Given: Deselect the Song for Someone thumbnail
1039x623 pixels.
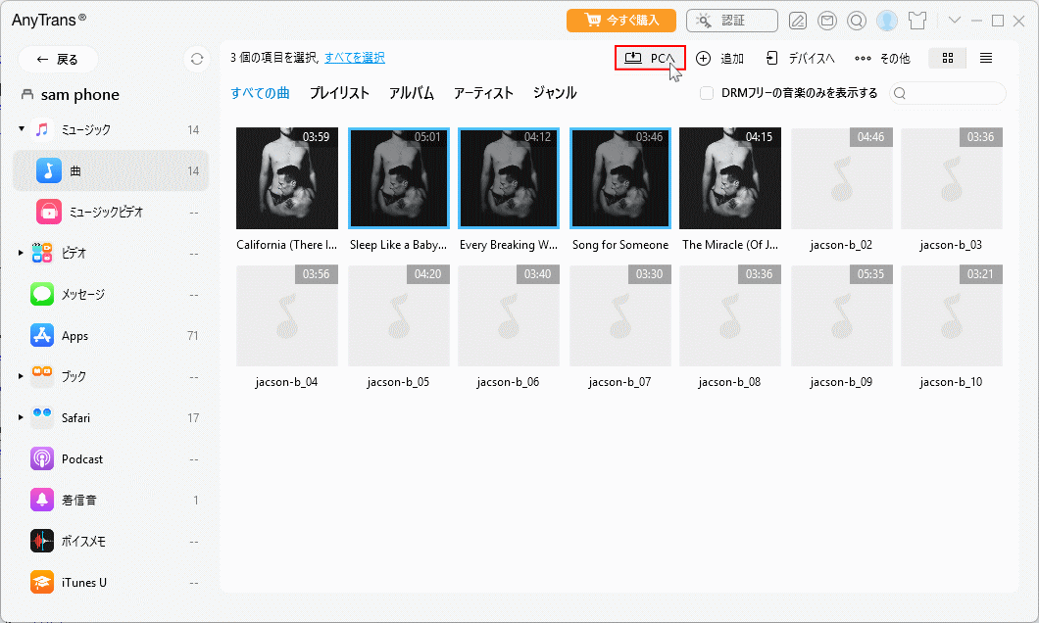Looking at the screenshot, I should [x=620, y=178].
